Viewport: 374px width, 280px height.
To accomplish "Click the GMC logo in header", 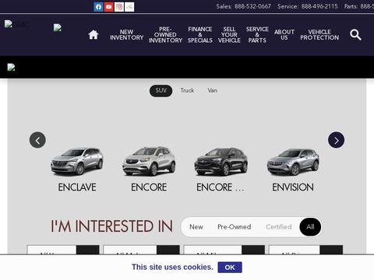I will pos(16,25).
